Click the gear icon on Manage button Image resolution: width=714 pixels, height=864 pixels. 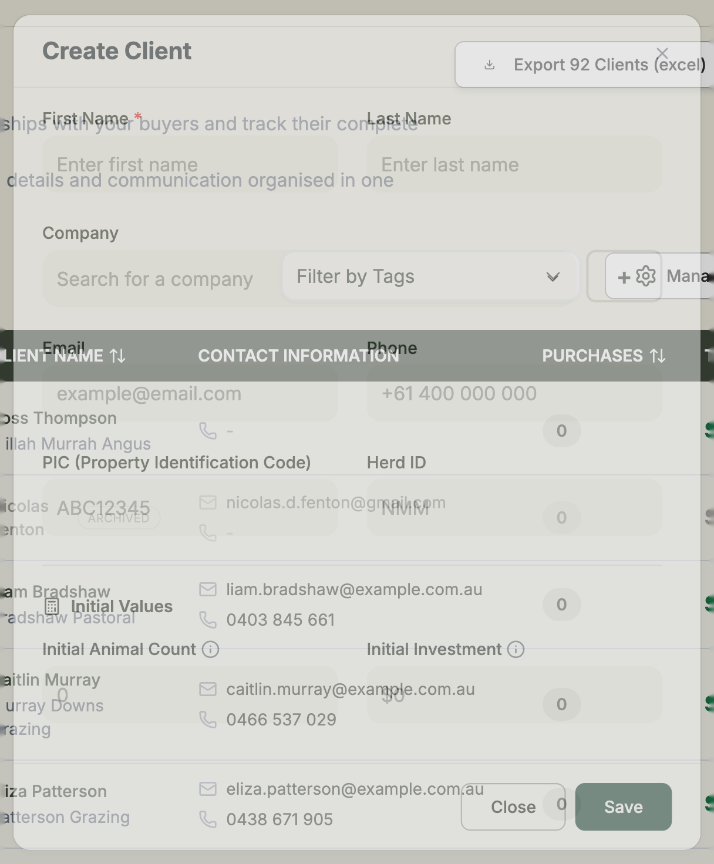click(646, 276)
